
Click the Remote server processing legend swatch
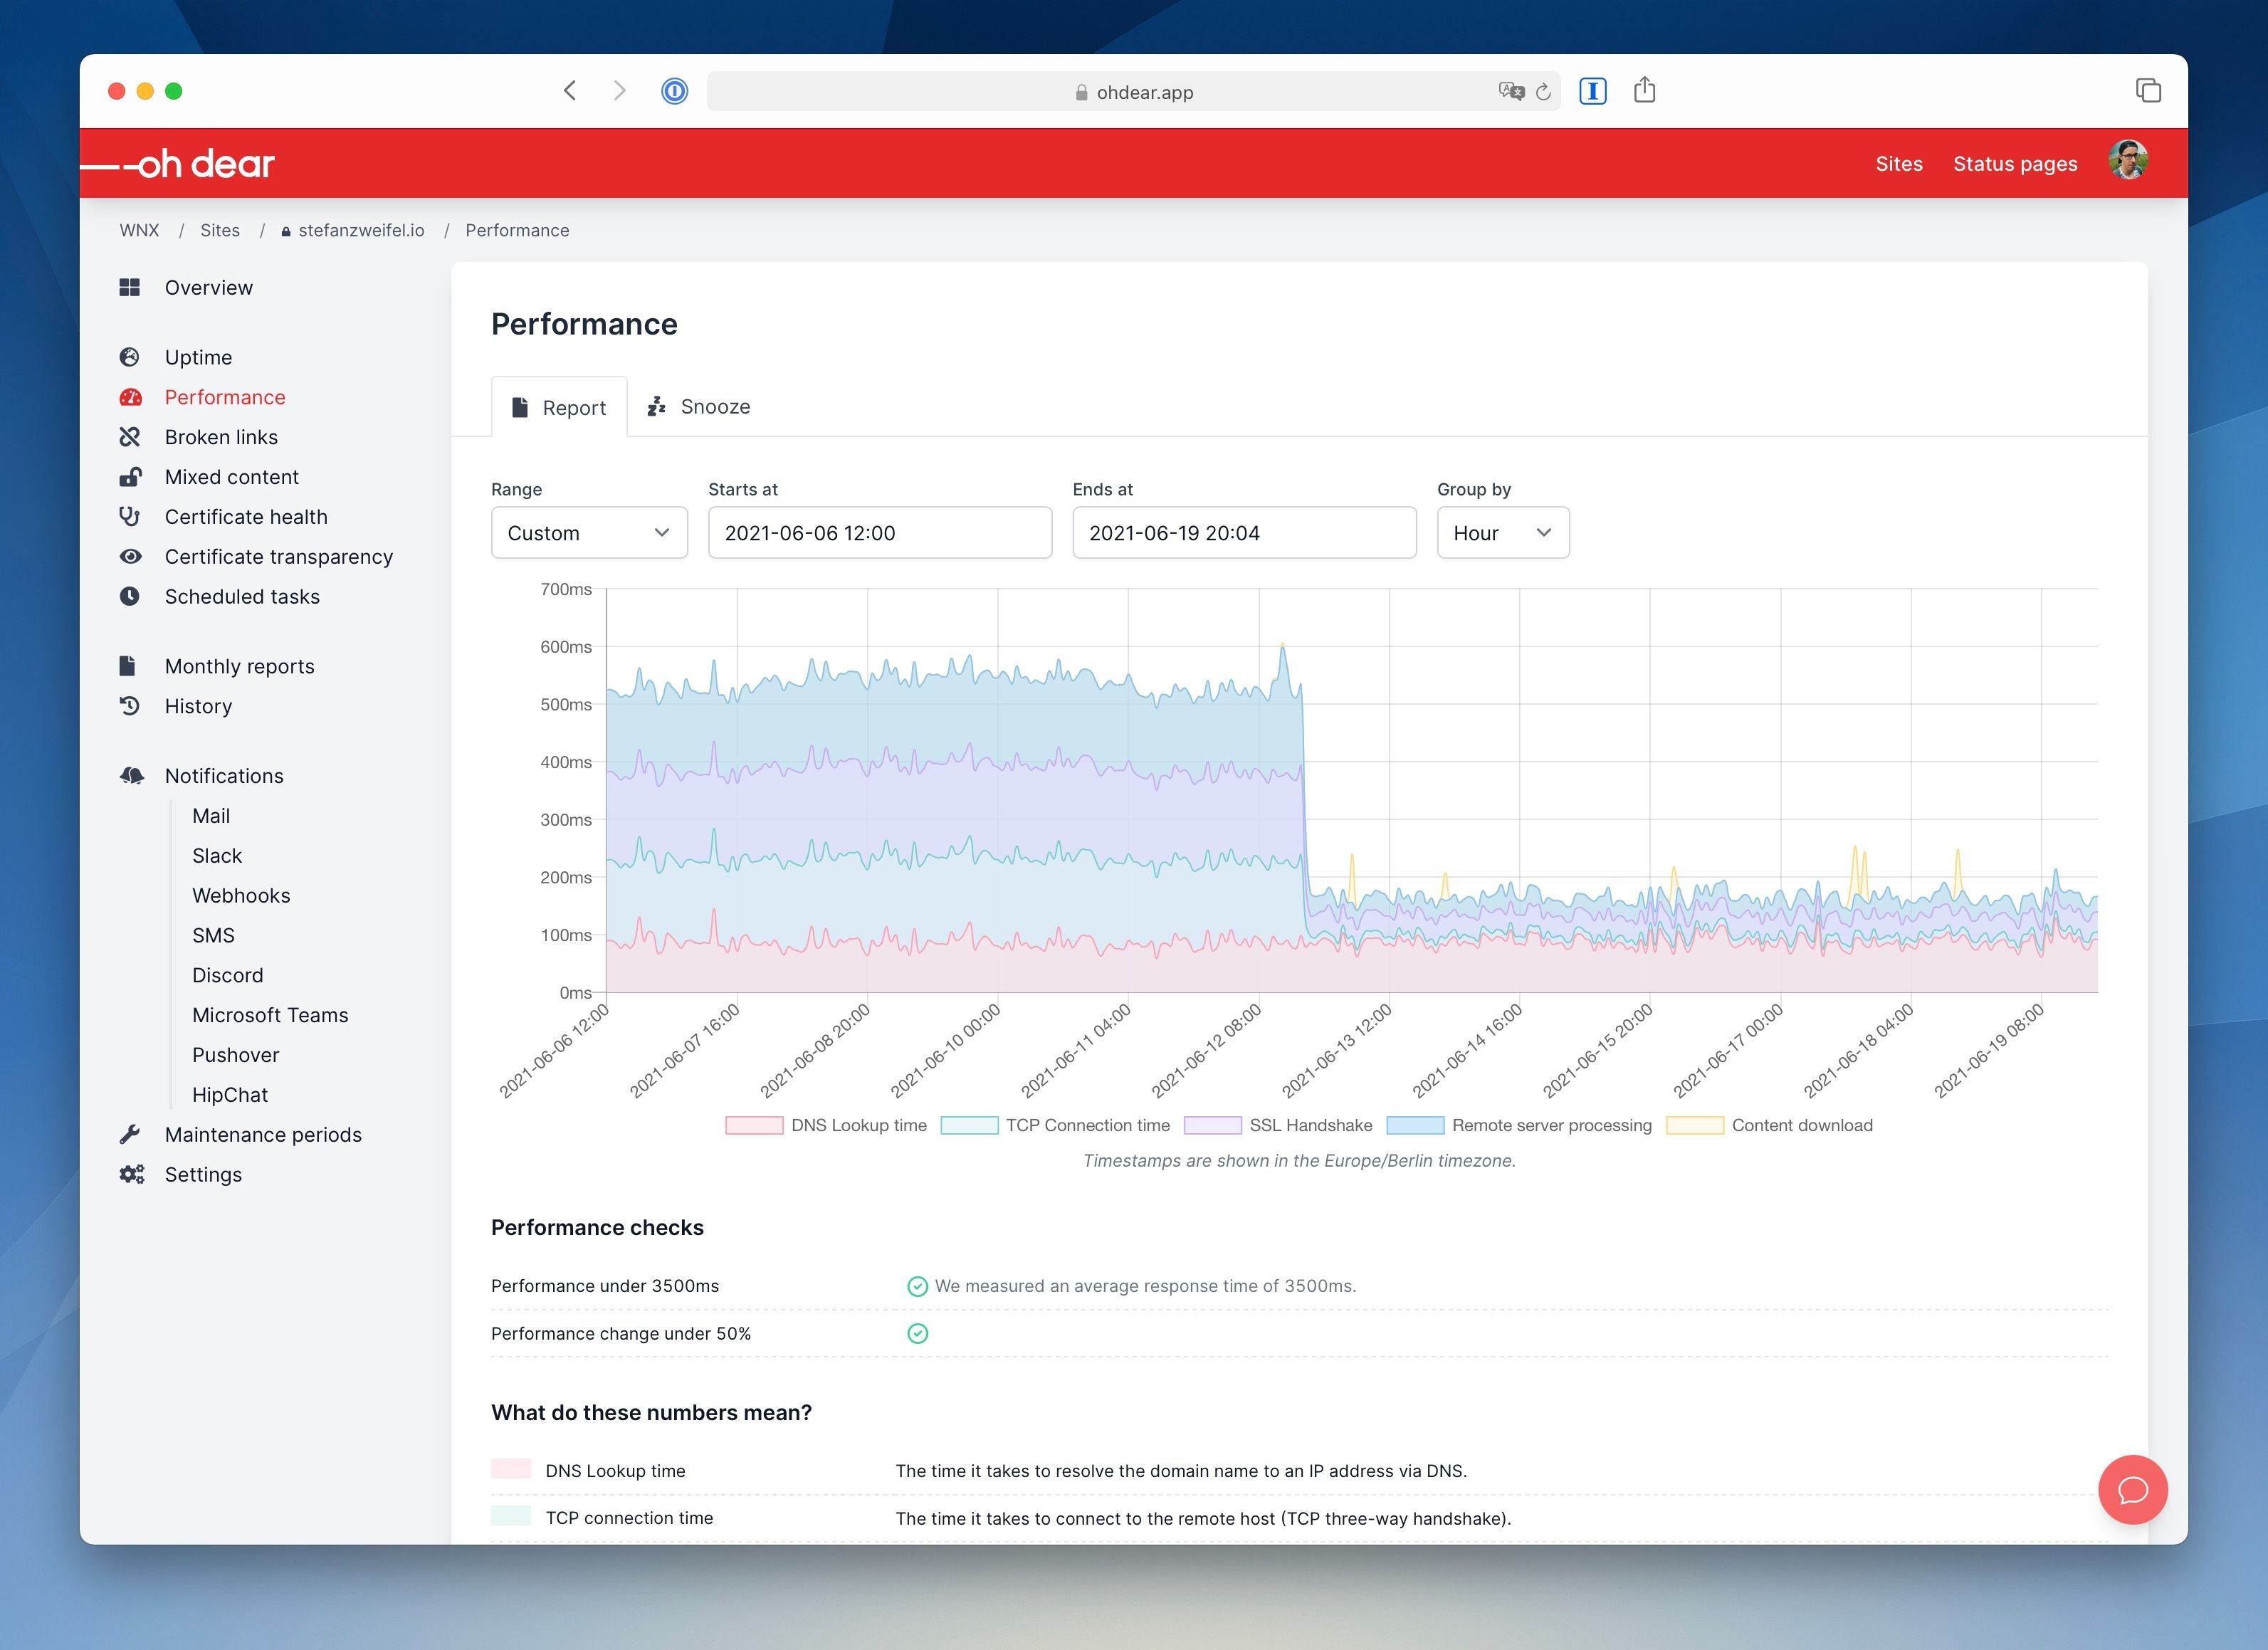coord(1415,1125)
